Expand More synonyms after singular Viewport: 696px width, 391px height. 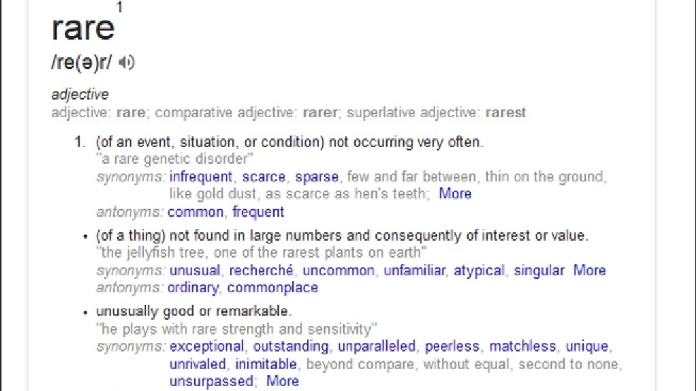tap(589, 270)
